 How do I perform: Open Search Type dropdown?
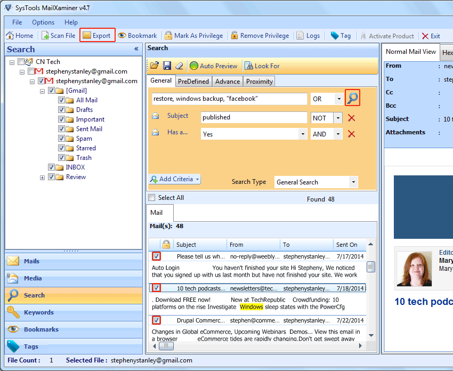[x=353, y=182]
